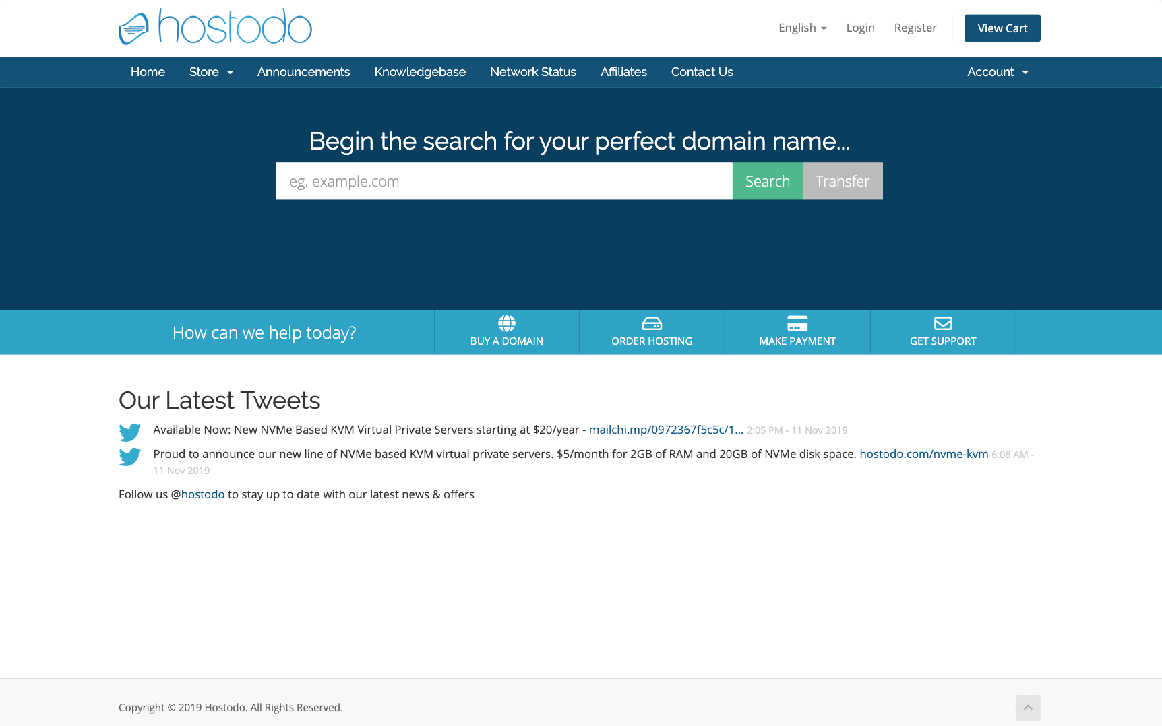Select the ORDER HOSTING label
Screen dimensions: 1162x726
point(652,341)
